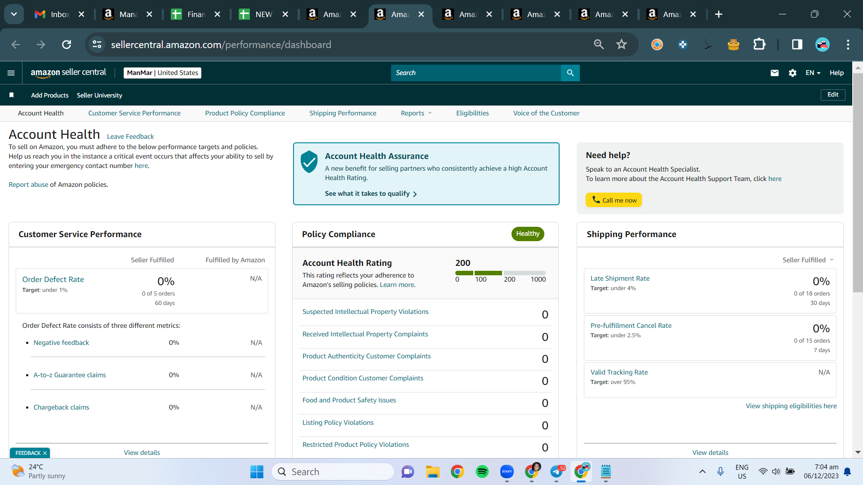The image size is (863, 485).
Task: Open the Chrome three-dot menu
Action: tap(848, 44)
